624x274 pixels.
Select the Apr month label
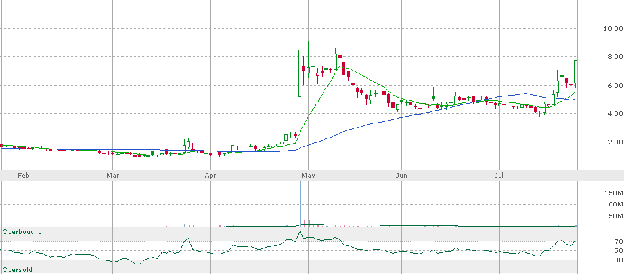(211, 175)
